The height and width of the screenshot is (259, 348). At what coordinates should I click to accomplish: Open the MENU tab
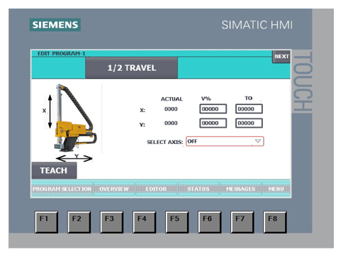[x=276, y=189]
